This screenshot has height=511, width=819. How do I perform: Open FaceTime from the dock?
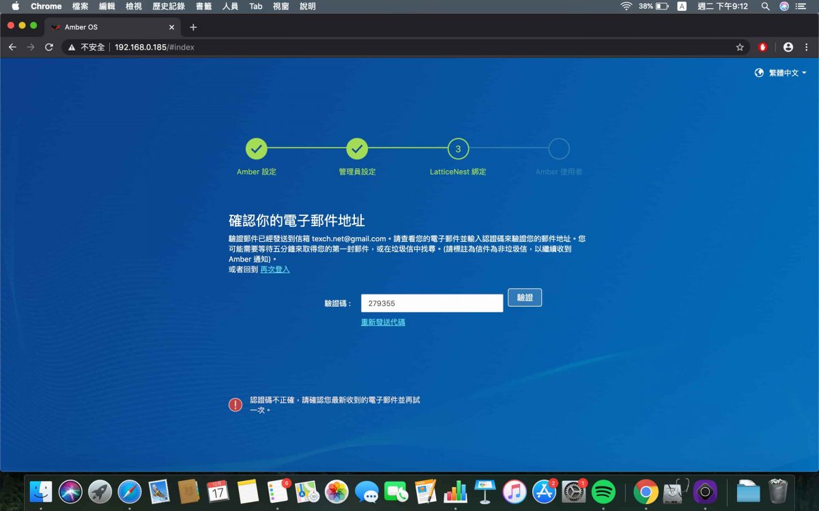click(396, 491)
